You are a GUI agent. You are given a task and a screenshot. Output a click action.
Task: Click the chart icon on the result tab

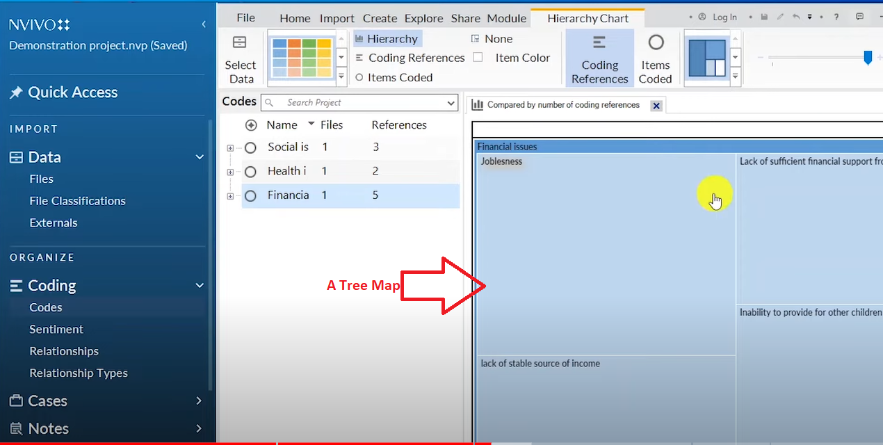[477, 105]
